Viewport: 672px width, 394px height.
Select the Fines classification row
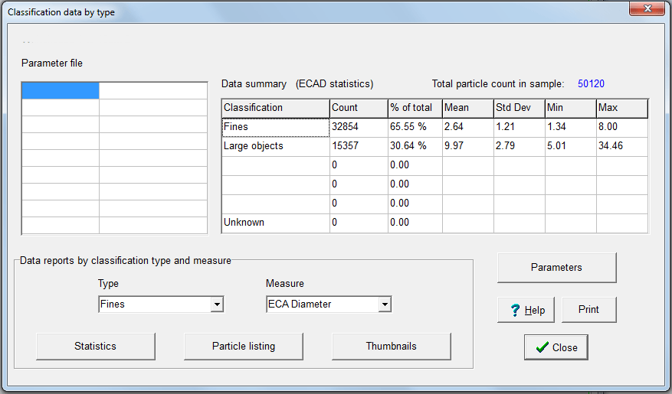[x=274, y=127]
